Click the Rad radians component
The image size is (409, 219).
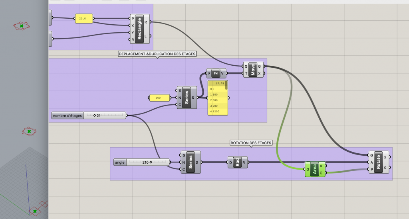[237, 162]
